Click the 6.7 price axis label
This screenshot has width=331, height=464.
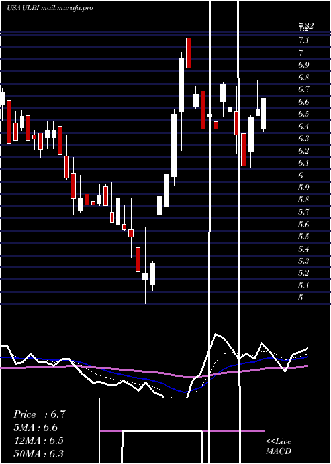click(x=304, y=89)
